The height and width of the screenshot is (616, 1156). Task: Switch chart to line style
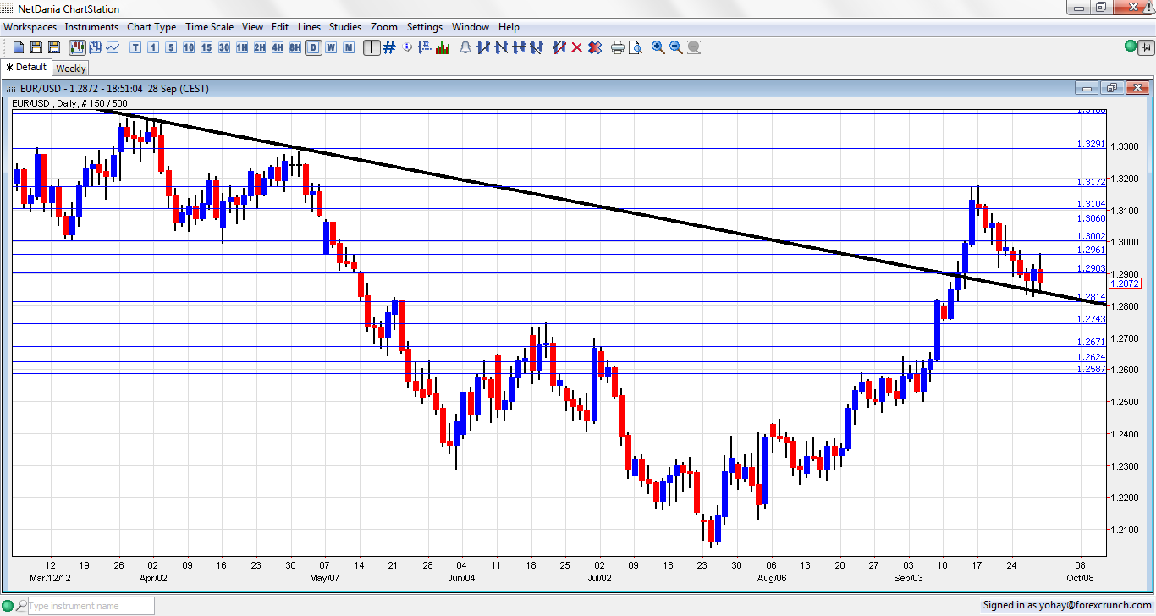tap(112, 47)
